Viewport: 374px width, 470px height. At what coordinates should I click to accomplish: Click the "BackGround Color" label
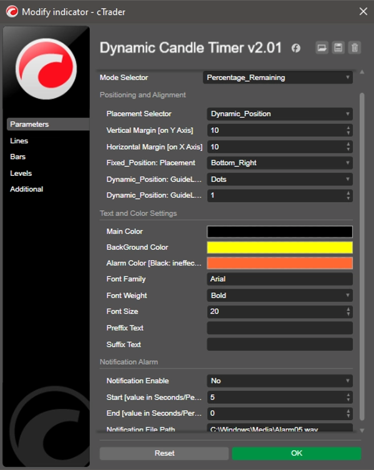pos(137,247)
